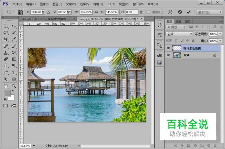
Task: Click the X position input field
Action: coord(38,12)
